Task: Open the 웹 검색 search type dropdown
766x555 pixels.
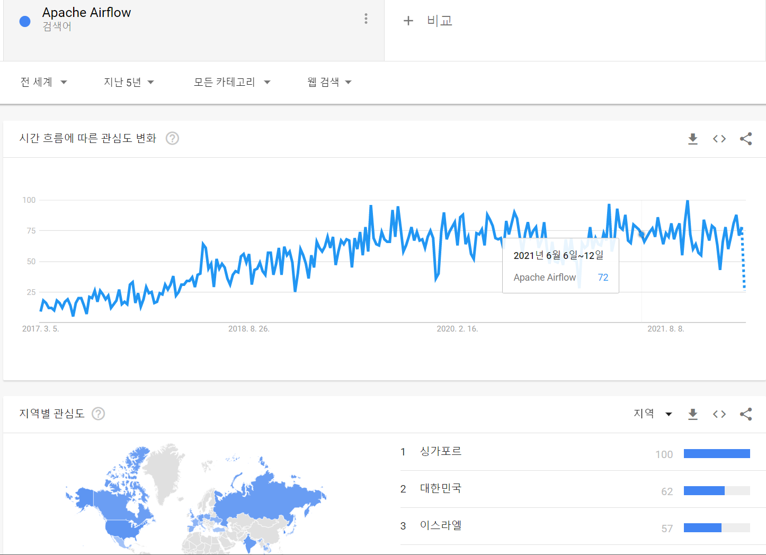Action: pos(329,82)
